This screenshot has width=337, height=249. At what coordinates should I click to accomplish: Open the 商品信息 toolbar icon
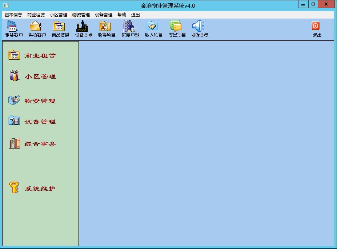coord(59,26)
